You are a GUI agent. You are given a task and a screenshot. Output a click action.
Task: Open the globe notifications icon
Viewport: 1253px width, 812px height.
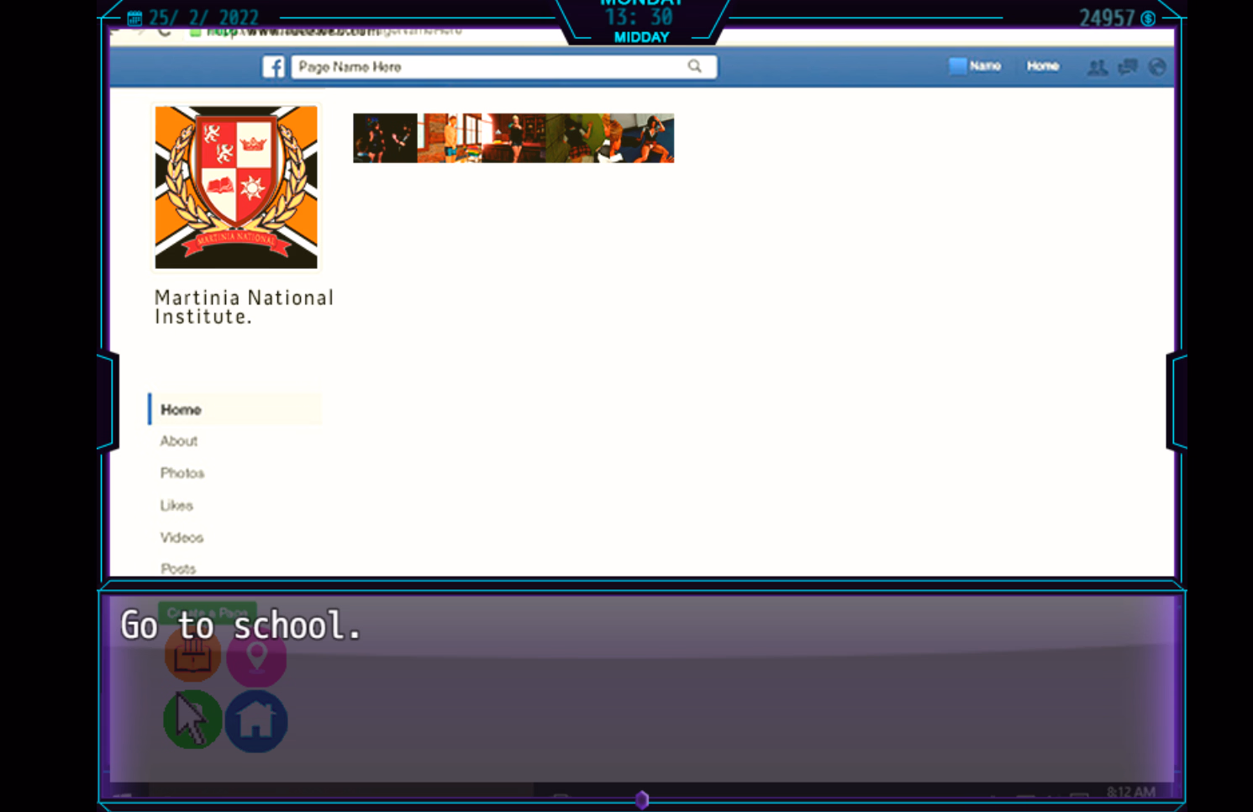coord(1157,66)
